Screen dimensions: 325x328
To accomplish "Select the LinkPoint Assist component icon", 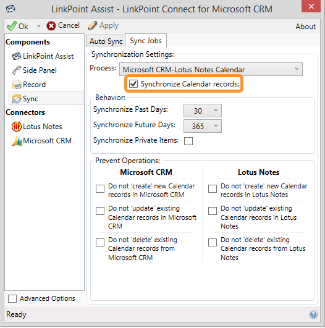I will point(17,56).
